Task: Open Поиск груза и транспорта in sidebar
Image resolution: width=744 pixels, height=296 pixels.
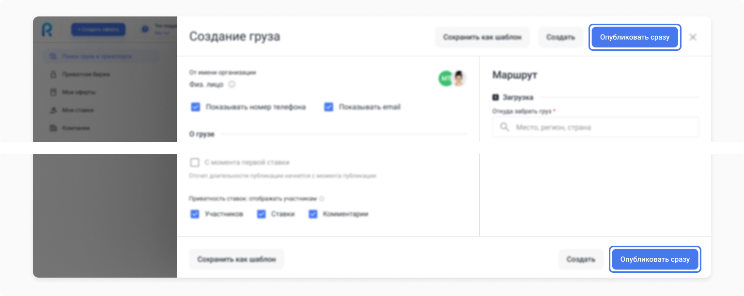Action: [x=96, y=57]
